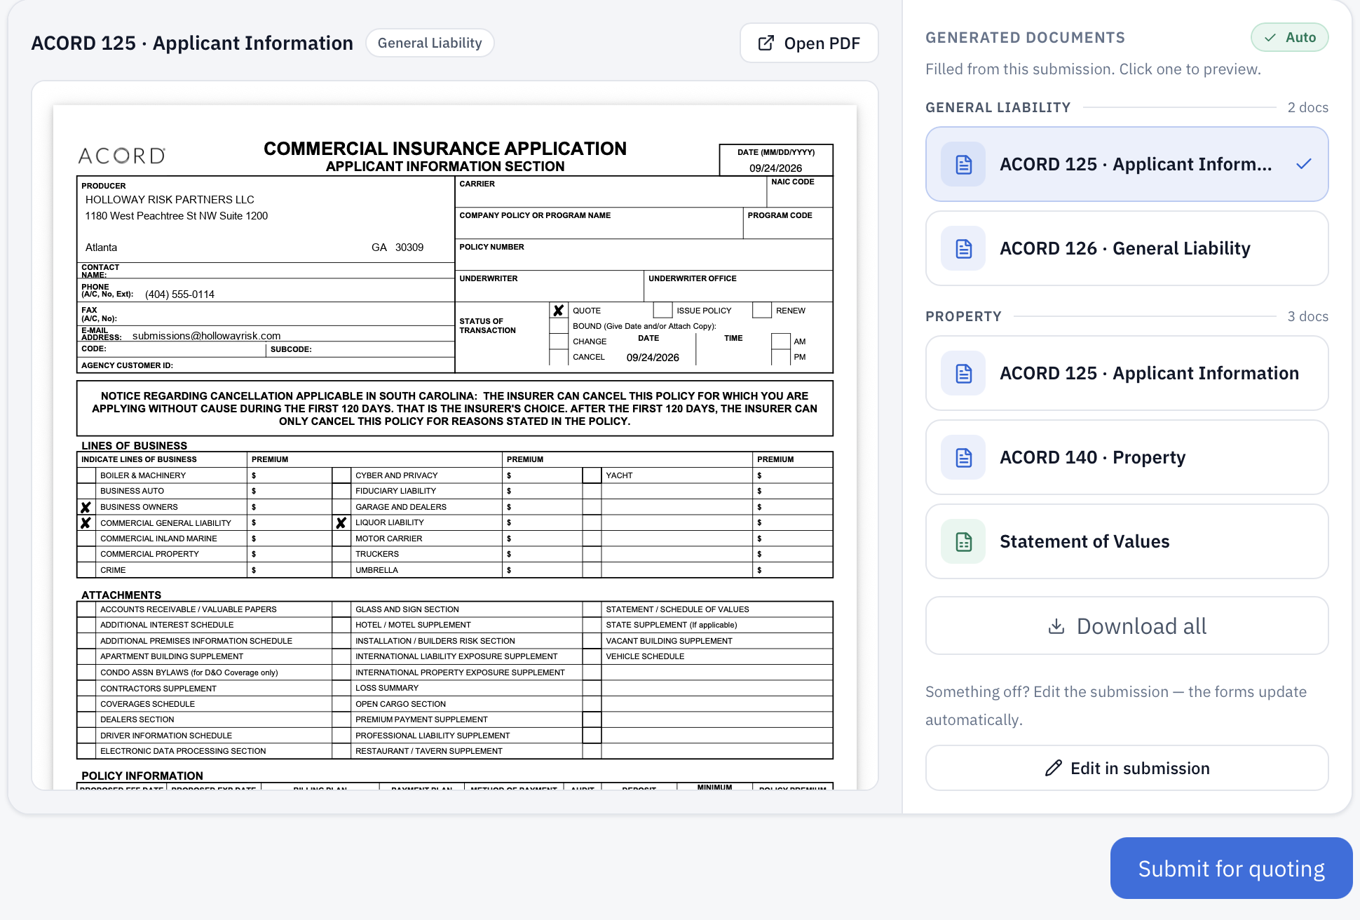Image resolution: width=1360 pixels, height=920 pixels.
Task: Check the RENEW checkbox
Action: (x=762, y=310)
